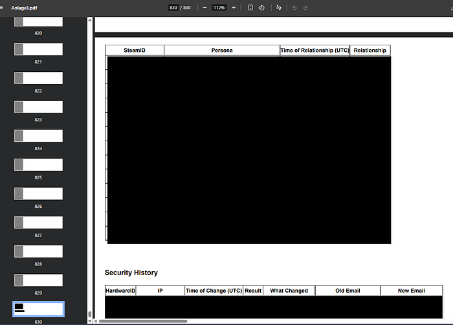Screen dimensions: 453x325
Task: Click the Old Email column header
Action: pos(348,291)
